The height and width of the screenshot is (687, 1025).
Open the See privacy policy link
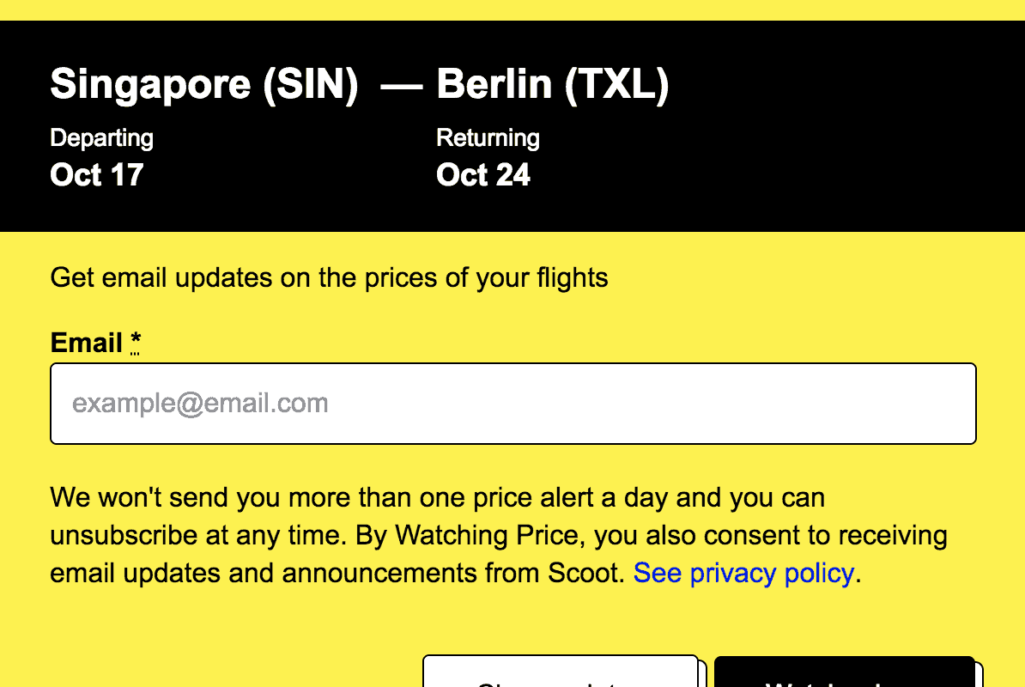pyautogui.click(x=743, y=573)
